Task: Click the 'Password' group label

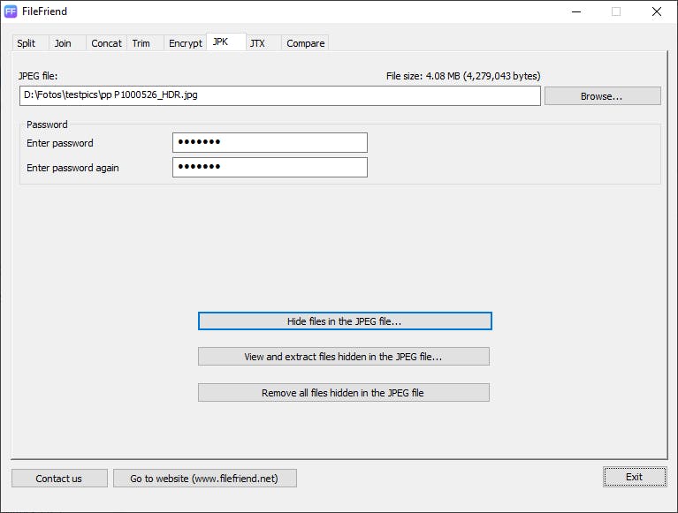Action: 47,124
